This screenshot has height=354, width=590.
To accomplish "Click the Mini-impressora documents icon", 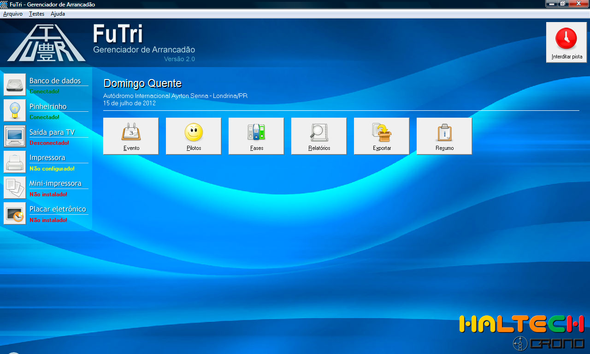I will tap(15, 188).
